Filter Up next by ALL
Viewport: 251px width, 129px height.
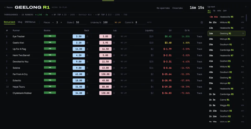point(209,11)
